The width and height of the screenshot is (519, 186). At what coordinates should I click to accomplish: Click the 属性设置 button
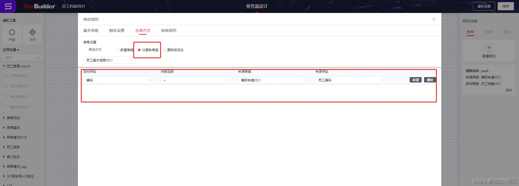coord(484,6)
